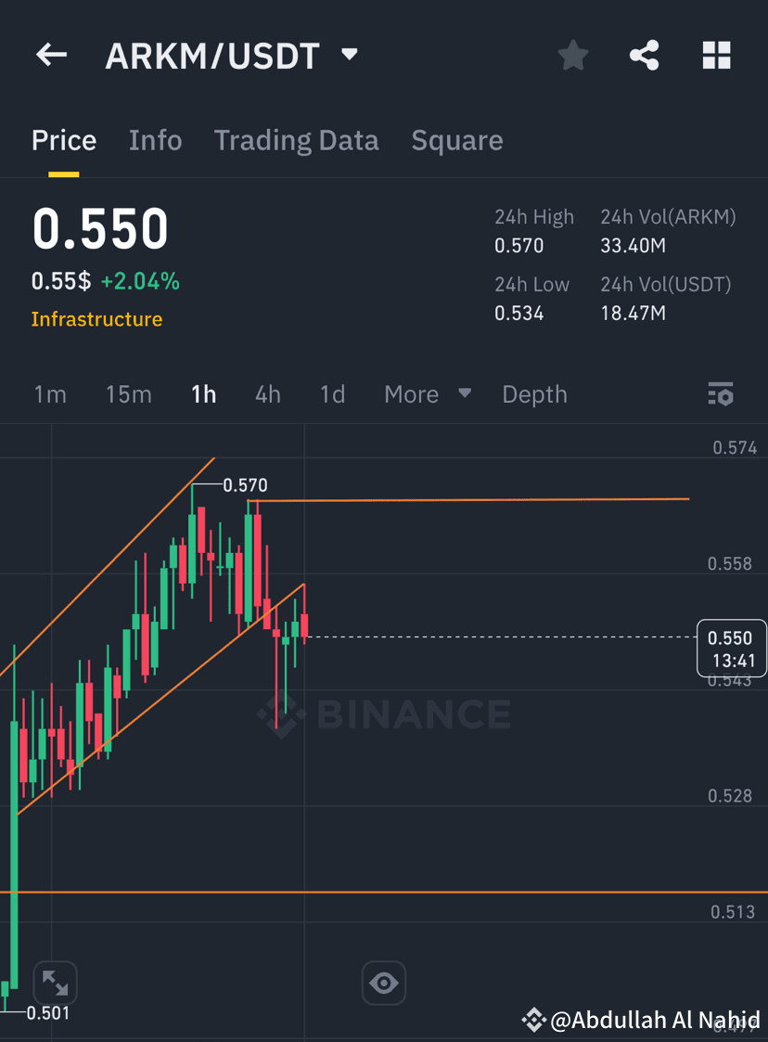Open ARKM/USDT pair selector dropdown
Screen dimensions: 768x1042
350,53
